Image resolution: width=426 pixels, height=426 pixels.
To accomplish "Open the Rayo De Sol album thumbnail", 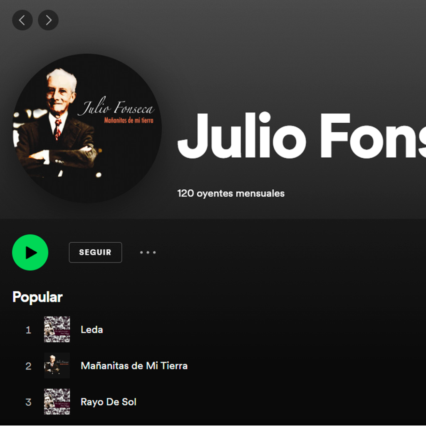I will click(57, 401).
